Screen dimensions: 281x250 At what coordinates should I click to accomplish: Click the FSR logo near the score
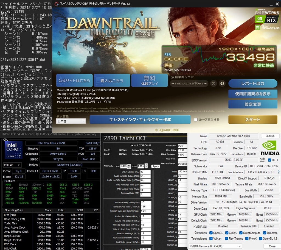pyautogui.click(x=168, y=55)
